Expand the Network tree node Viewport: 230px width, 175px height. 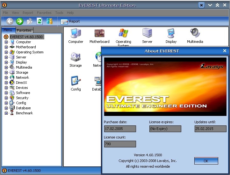[x=6, y=77]
